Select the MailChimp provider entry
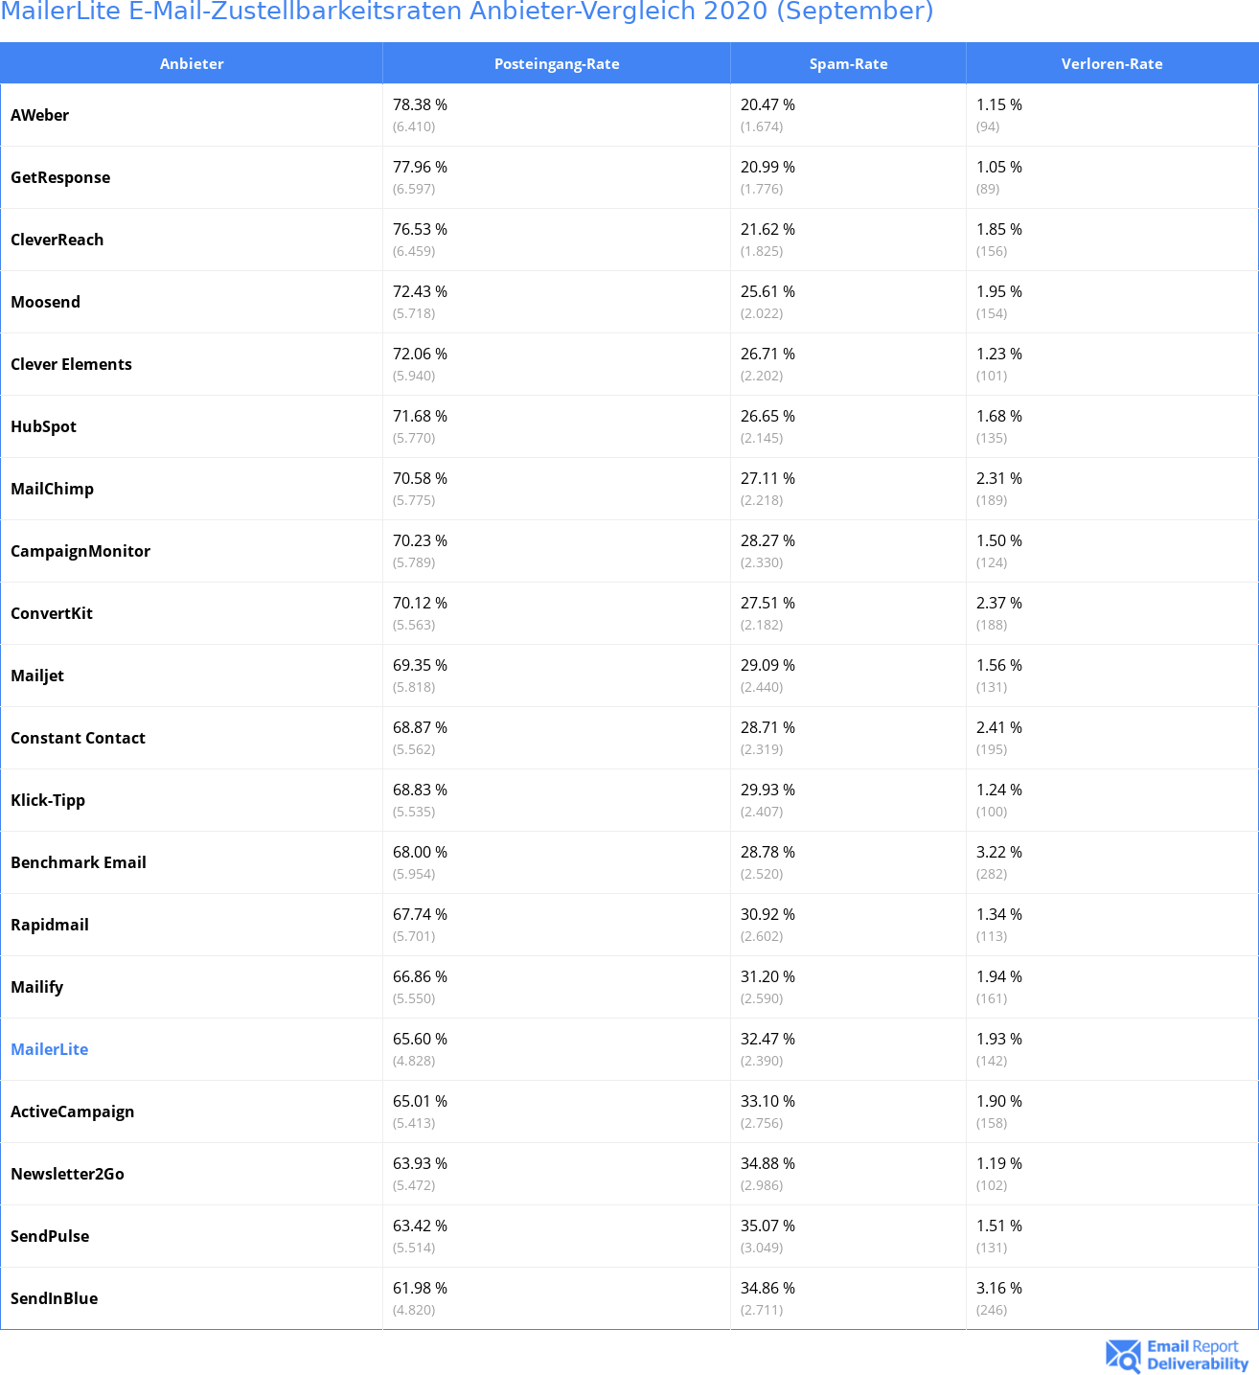 click(x=53, y=489)
